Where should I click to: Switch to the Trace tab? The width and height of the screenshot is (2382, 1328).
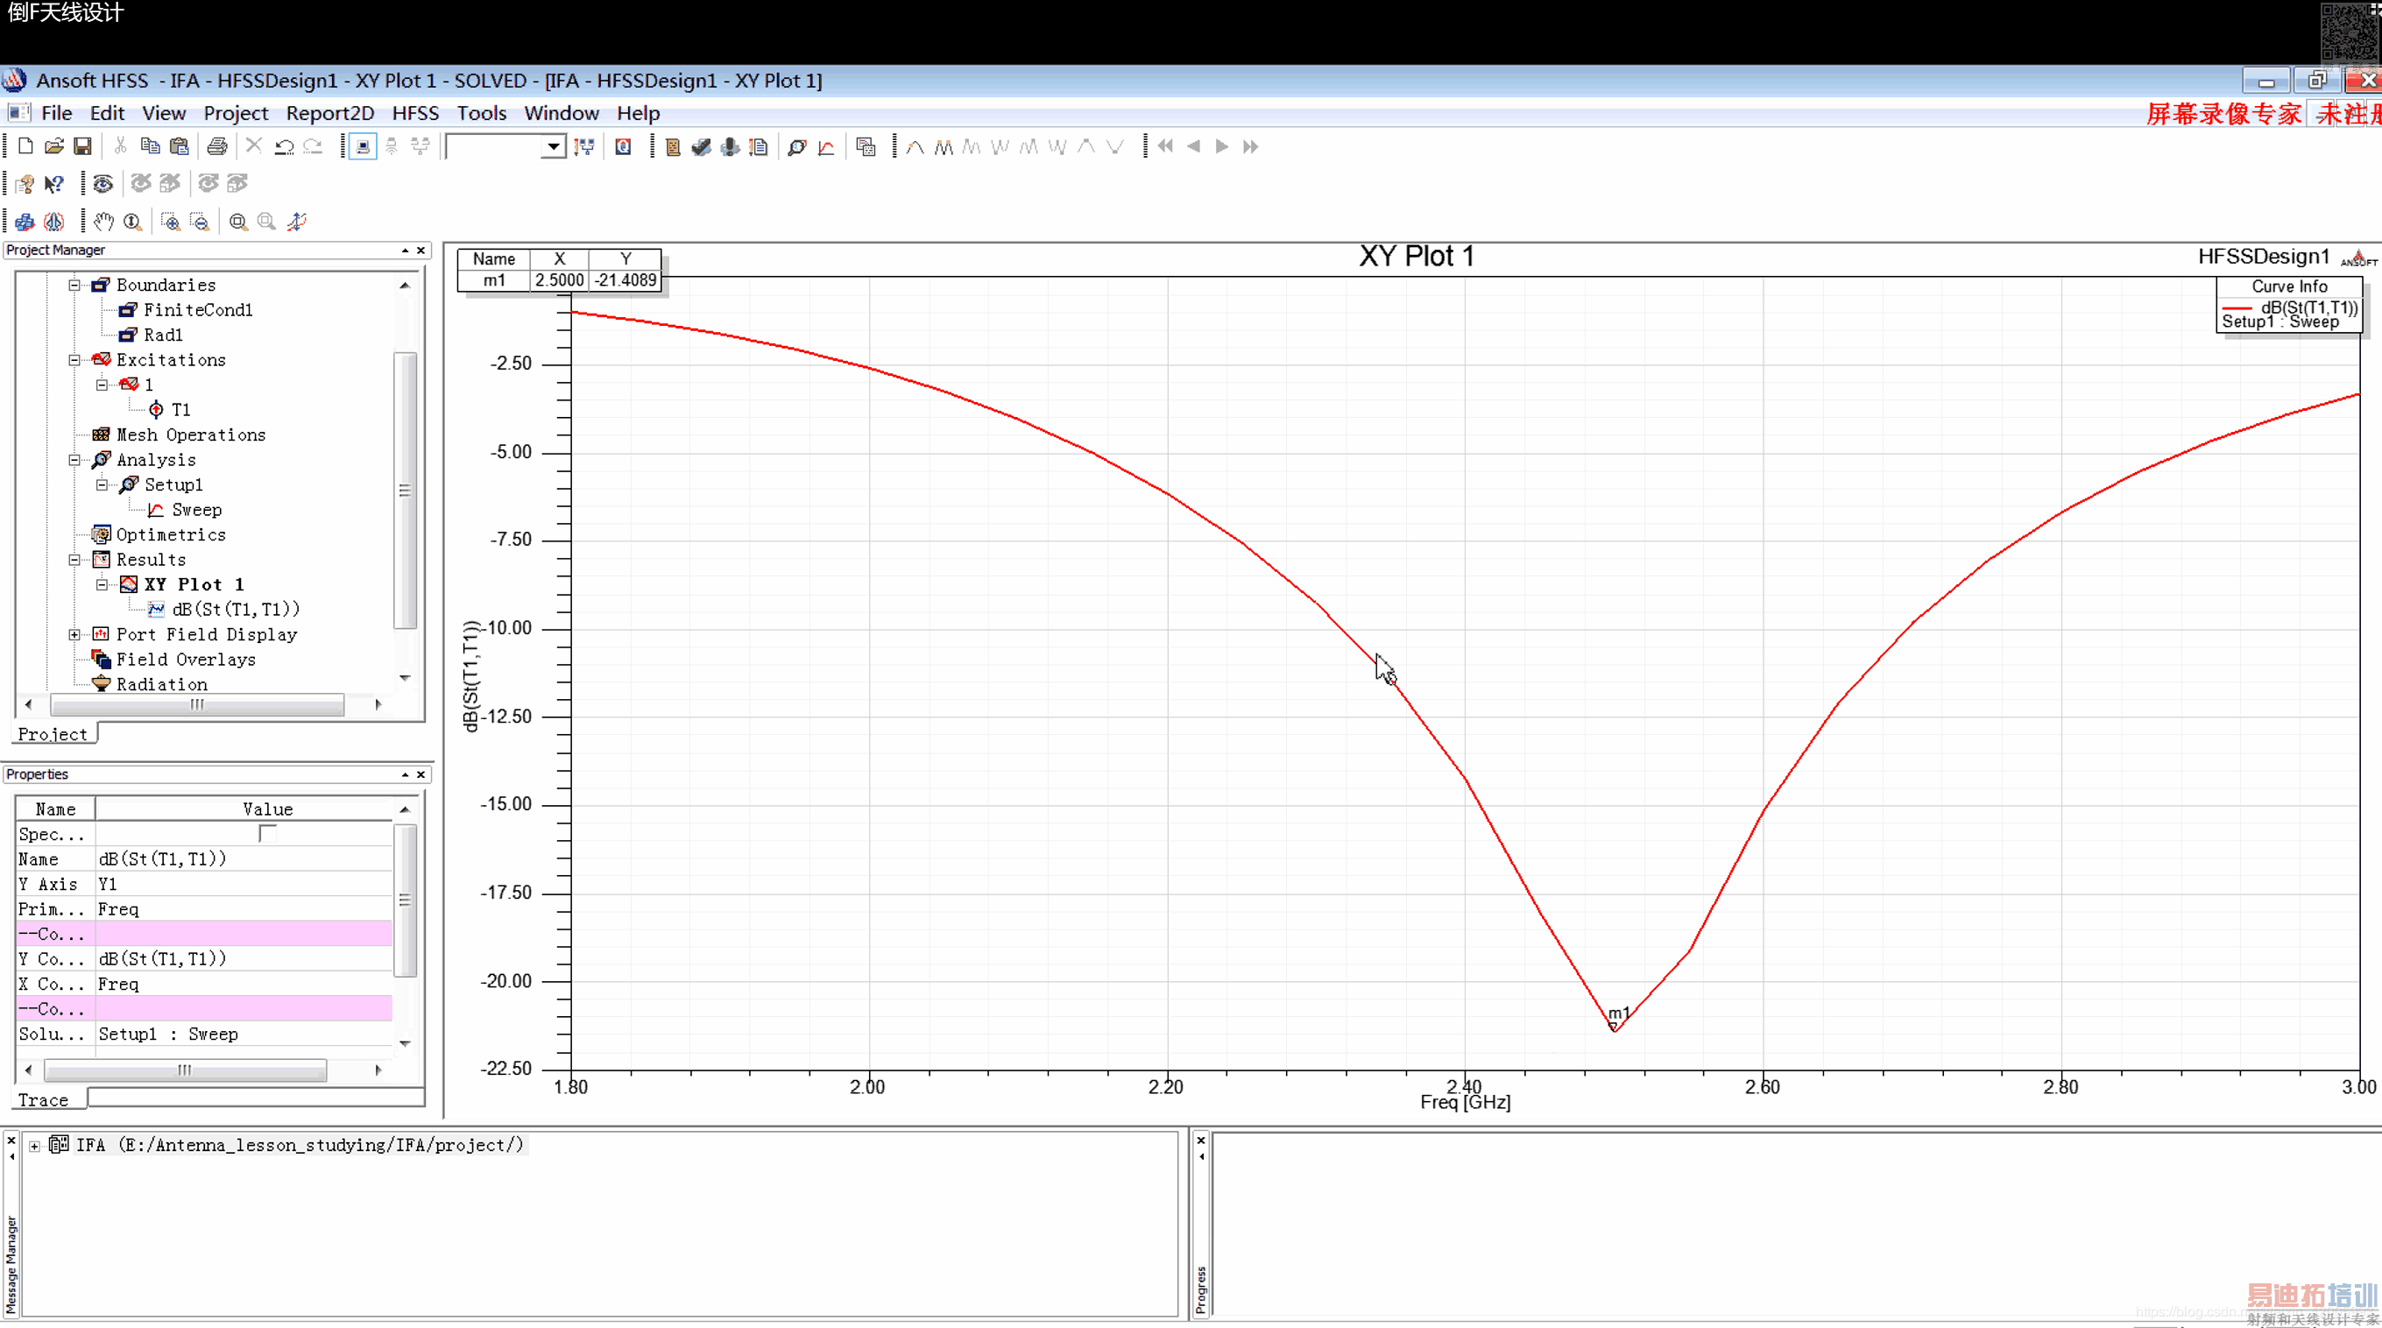44,1099
